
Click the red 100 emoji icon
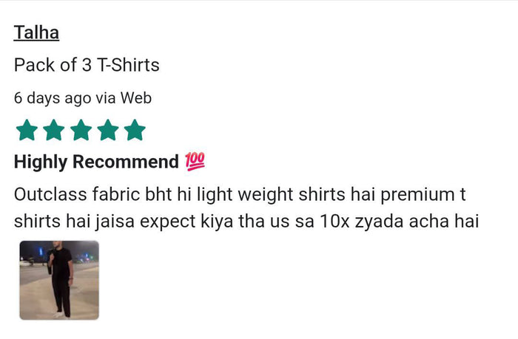(195, 162)
